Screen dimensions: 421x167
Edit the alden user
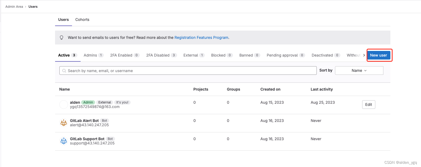[x=369, y=105]
